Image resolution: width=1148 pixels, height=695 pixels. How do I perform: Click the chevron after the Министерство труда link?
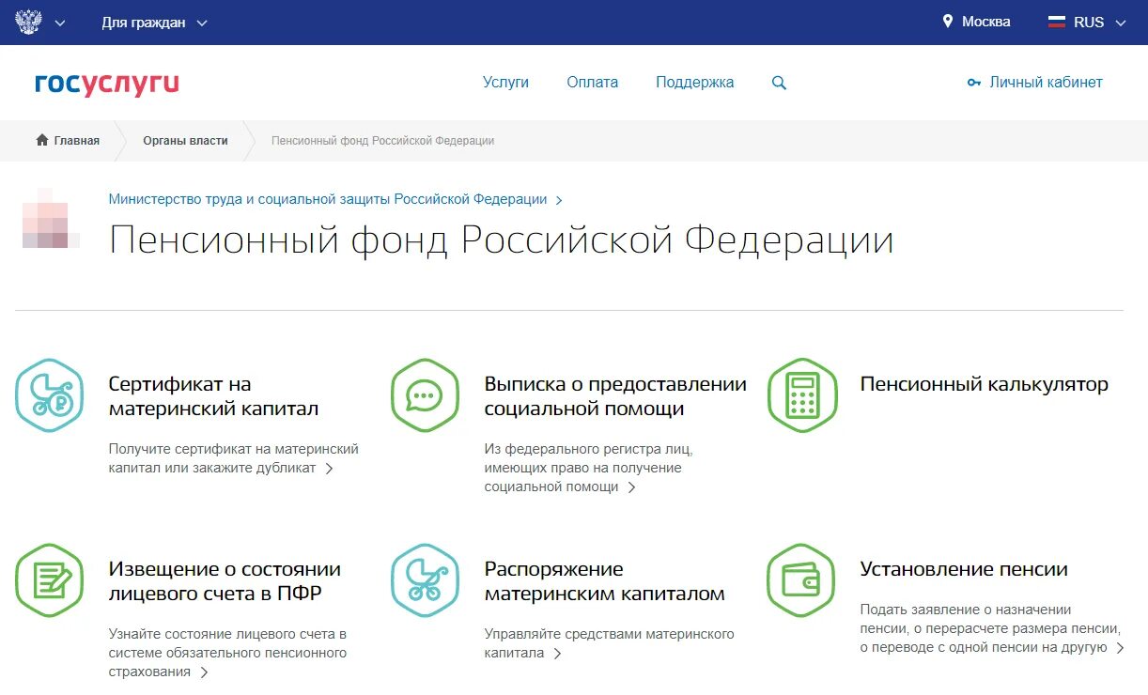(x=559, y=200)
